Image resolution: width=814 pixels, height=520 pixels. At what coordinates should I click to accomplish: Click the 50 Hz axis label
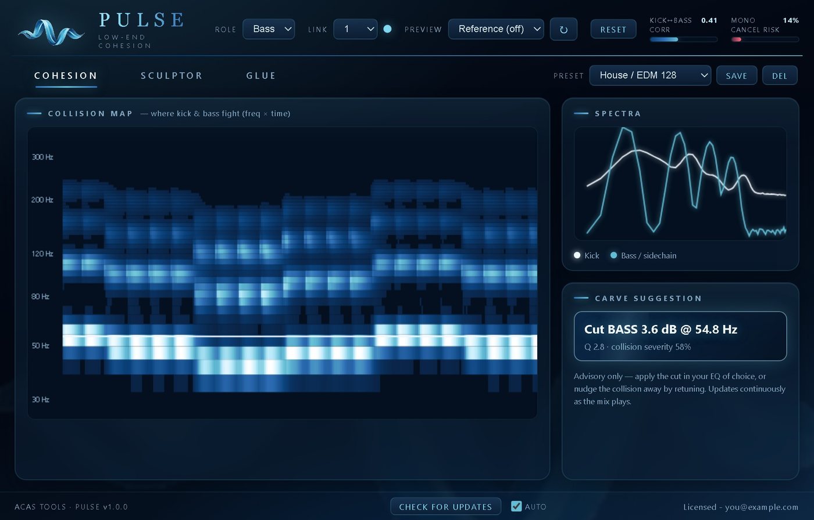click(41, 346)
